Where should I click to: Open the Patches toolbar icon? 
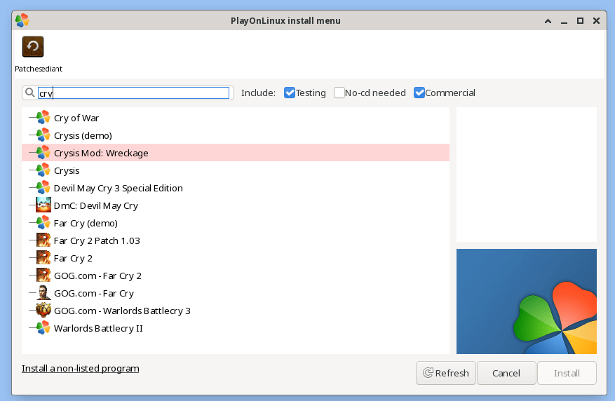coord(33,47)
